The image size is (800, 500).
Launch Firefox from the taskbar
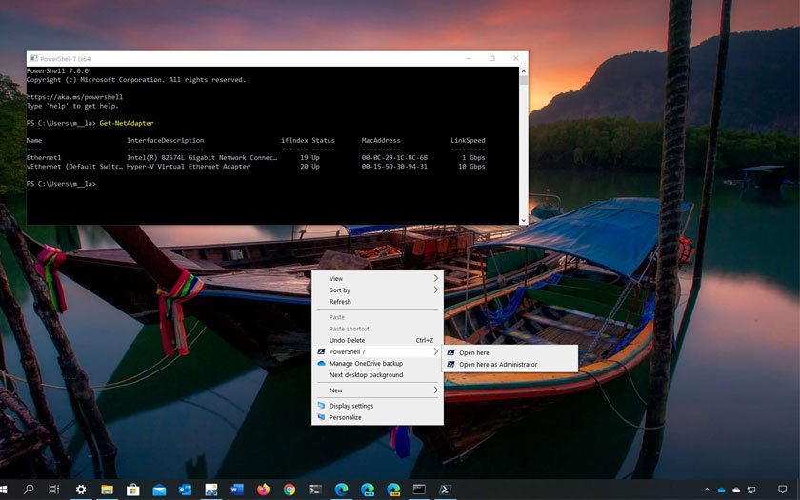(263, 490)
